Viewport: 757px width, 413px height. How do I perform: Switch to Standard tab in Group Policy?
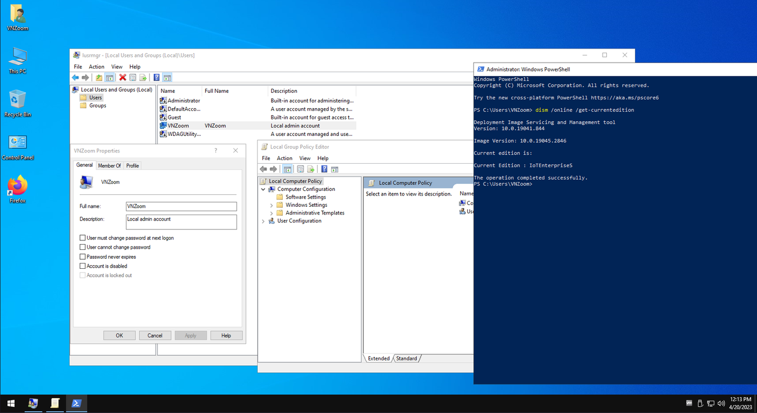click(406, 359)
